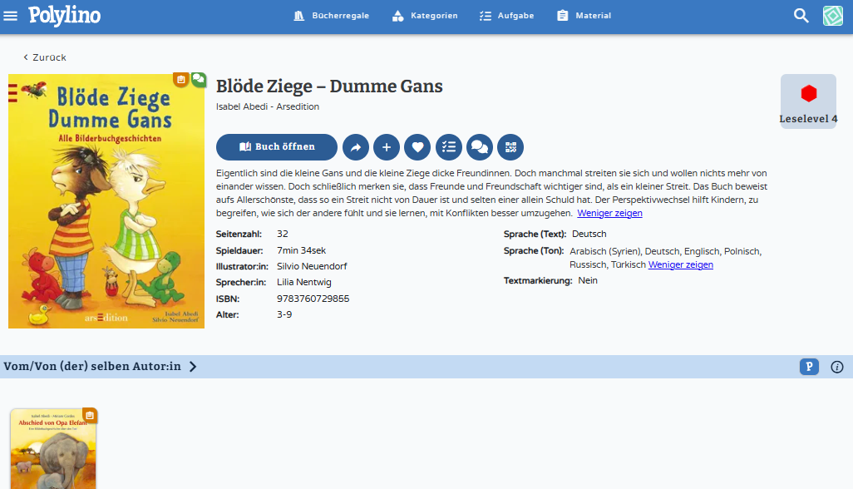Open the Bücherregale menu item
Viewport: 853px width, 489px height.
pyautogui.click(x=331, y=15)
